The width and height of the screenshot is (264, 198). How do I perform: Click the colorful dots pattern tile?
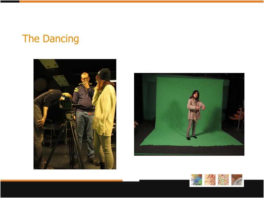(x=223, y=180)
